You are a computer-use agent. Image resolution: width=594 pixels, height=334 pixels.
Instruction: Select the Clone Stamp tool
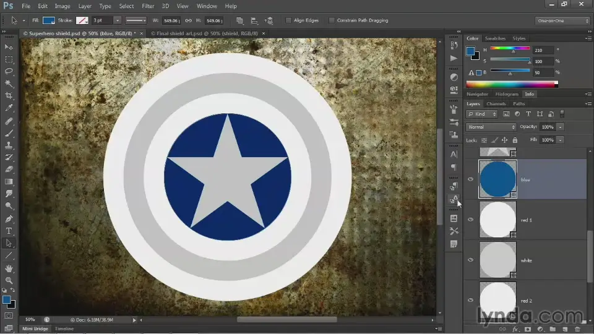click(9, 145)
